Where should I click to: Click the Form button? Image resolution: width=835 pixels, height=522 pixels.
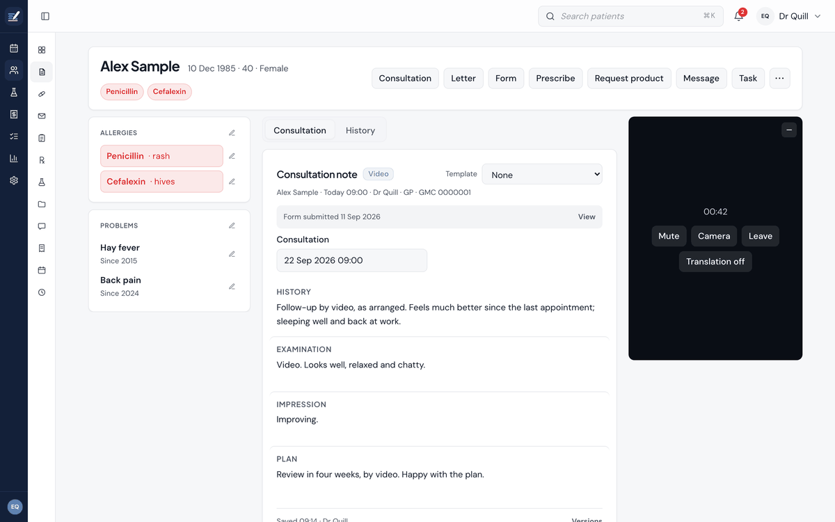pos(506,78)
